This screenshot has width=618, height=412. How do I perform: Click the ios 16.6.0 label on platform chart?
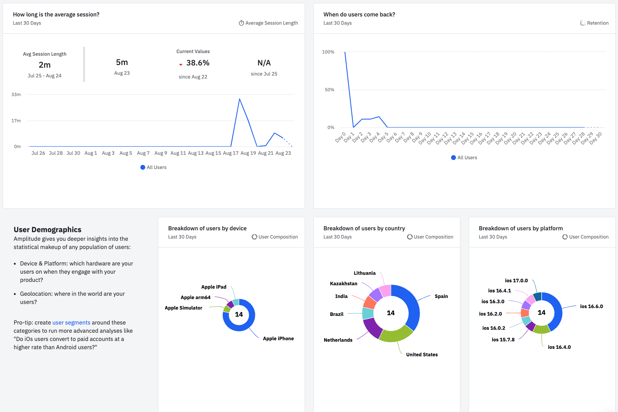click(x=591, y=307)
